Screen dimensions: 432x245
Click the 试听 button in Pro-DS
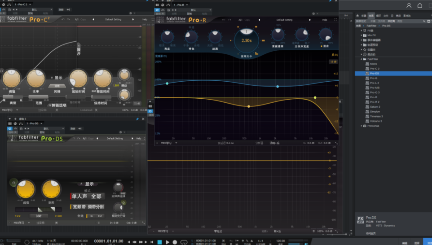39,216
